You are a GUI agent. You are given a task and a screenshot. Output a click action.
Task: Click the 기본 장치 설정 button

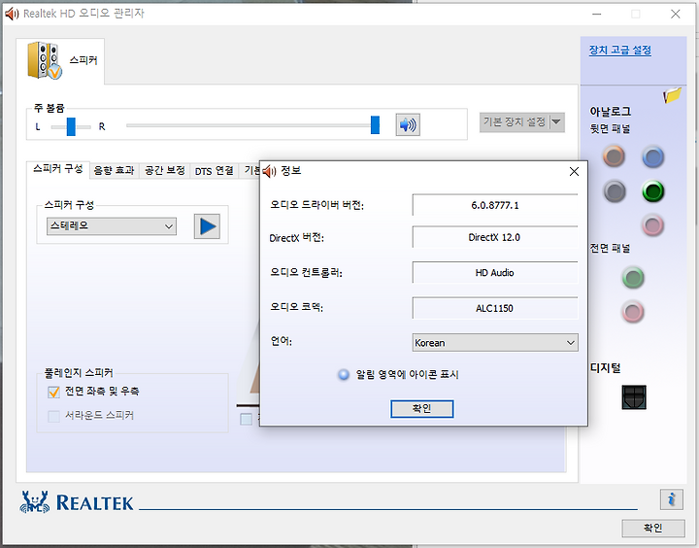click(515, 121)
